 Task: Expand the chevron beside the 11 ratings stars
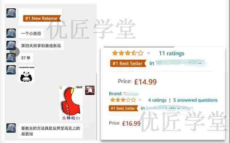tap(148, 53)
